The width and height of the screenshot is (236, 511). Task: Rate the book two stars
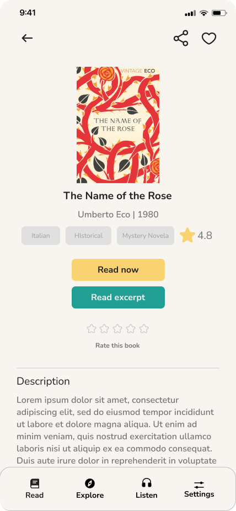point(104,328)
